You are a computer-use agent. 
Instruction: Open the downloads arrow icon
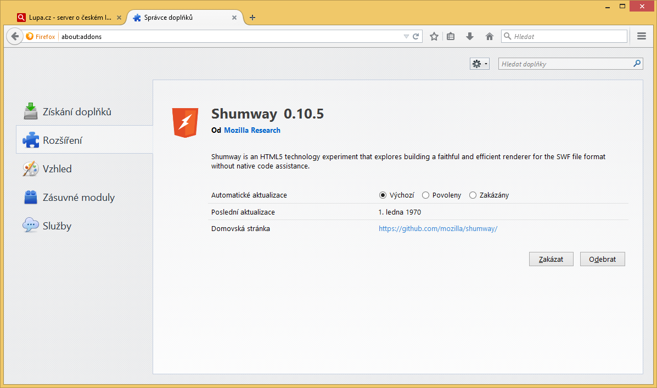(470, 36)
